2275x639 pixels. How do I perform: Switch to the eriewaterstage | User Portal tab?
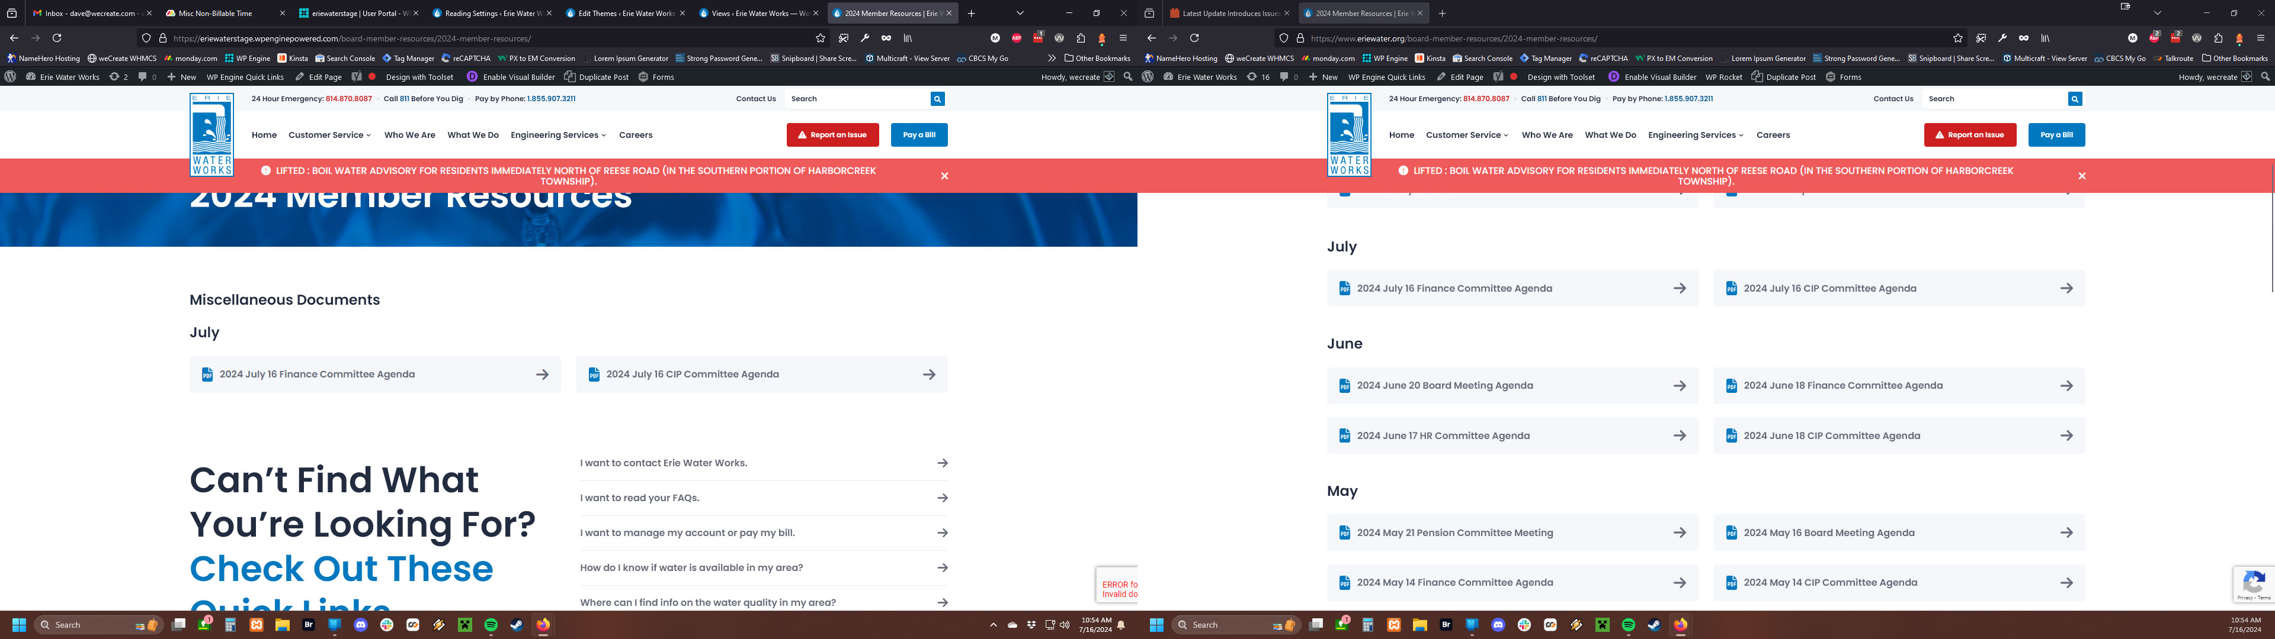pyautogui.click(x=358, y=13)
